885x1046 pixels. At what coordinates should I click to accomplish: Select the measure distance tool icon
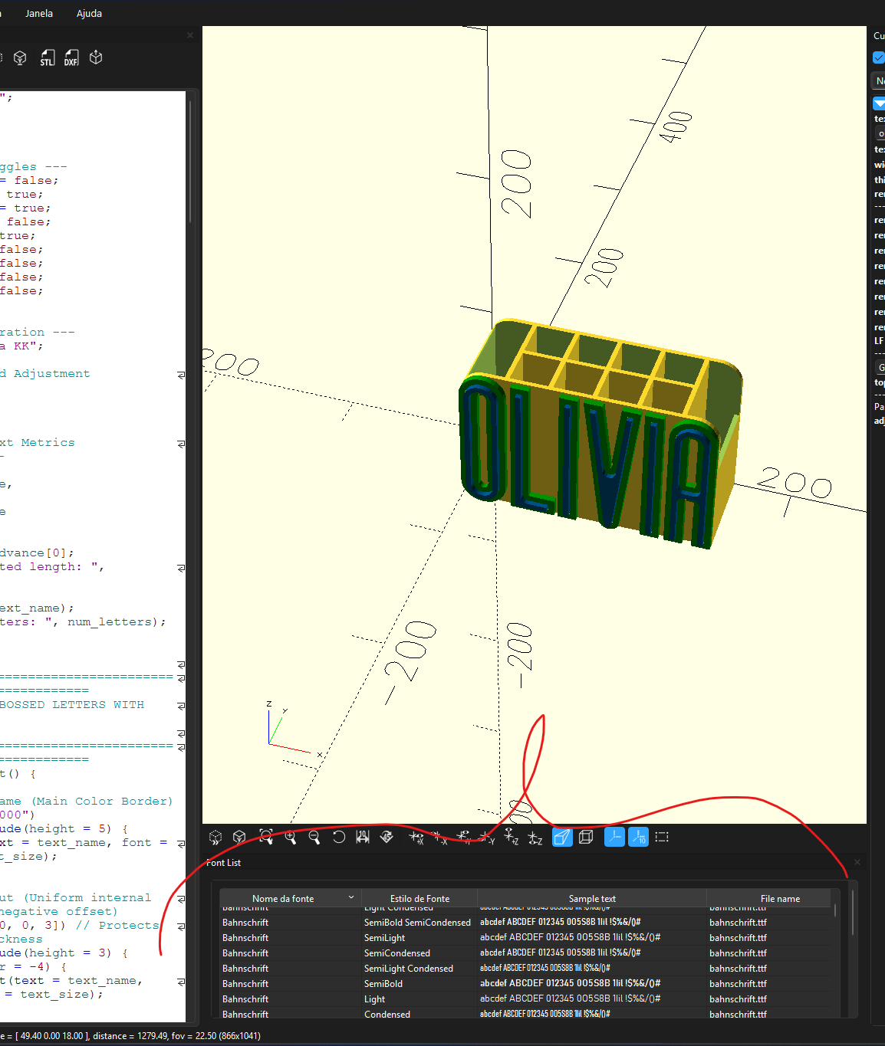(x=363, y=837)
